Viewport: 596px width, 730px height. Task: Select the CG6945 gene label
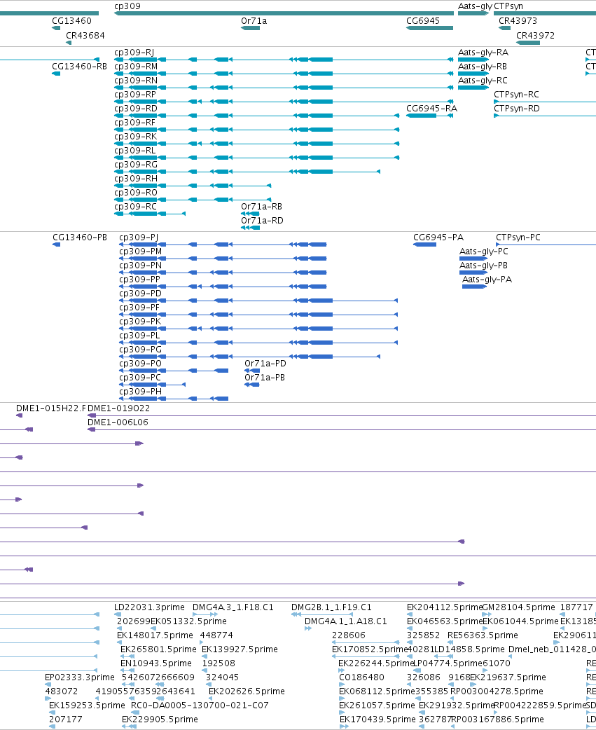coord(423,21)
